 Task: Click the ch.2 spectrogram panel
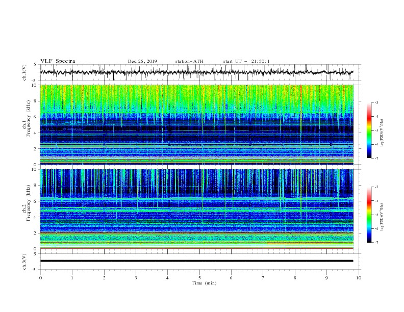(196, 209)
